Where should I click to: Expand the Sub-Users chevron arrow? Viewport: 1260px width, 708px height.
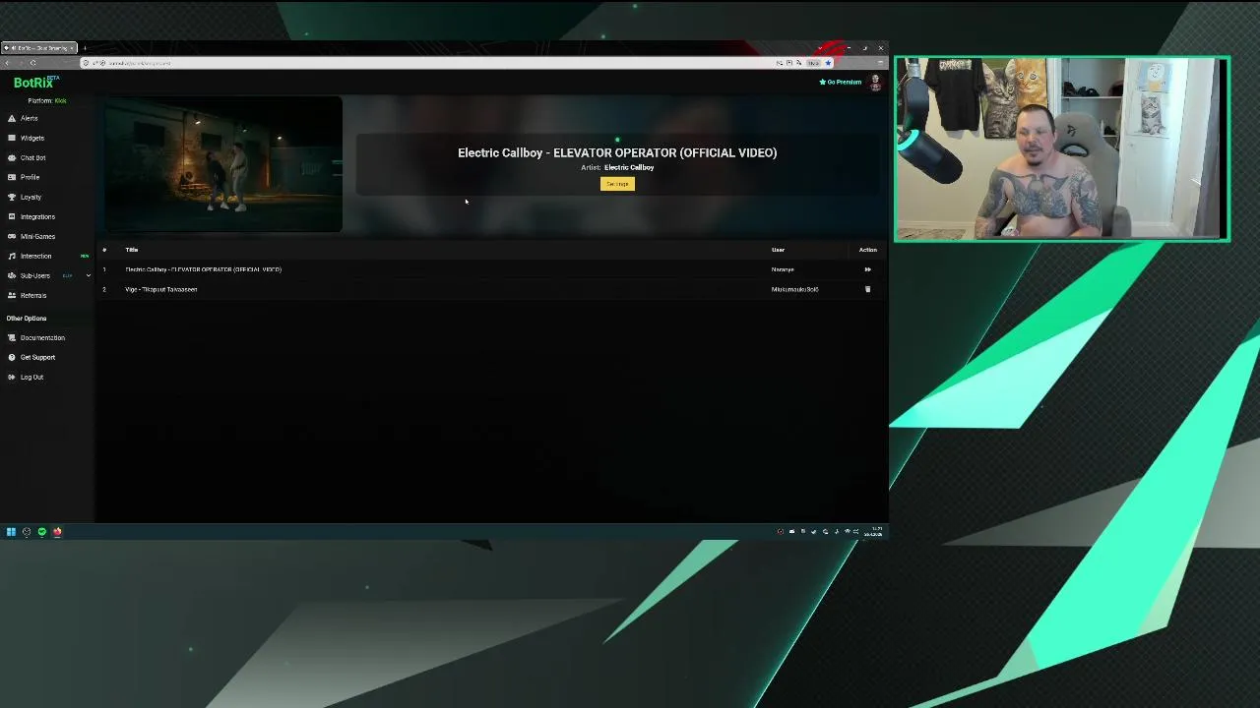pyautogui.click(x=88, y=275)
